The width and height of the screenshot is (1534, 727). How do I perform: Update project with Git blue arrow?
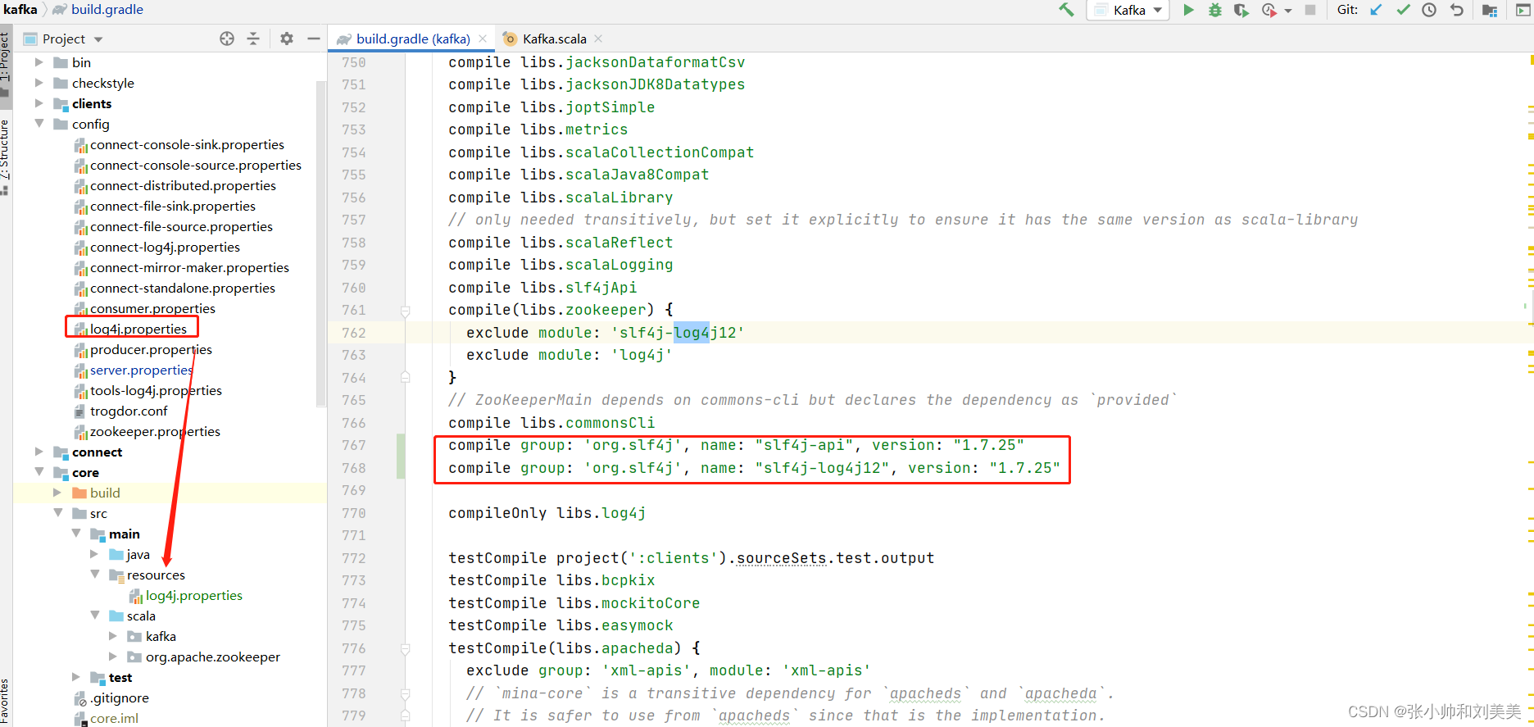1376,10
